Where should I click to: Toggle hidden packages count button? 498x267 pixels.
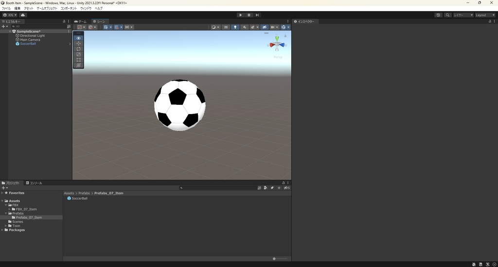tap(286, 188)
